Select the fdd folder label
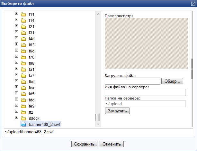197x151 pixels. tap(31, 100)
